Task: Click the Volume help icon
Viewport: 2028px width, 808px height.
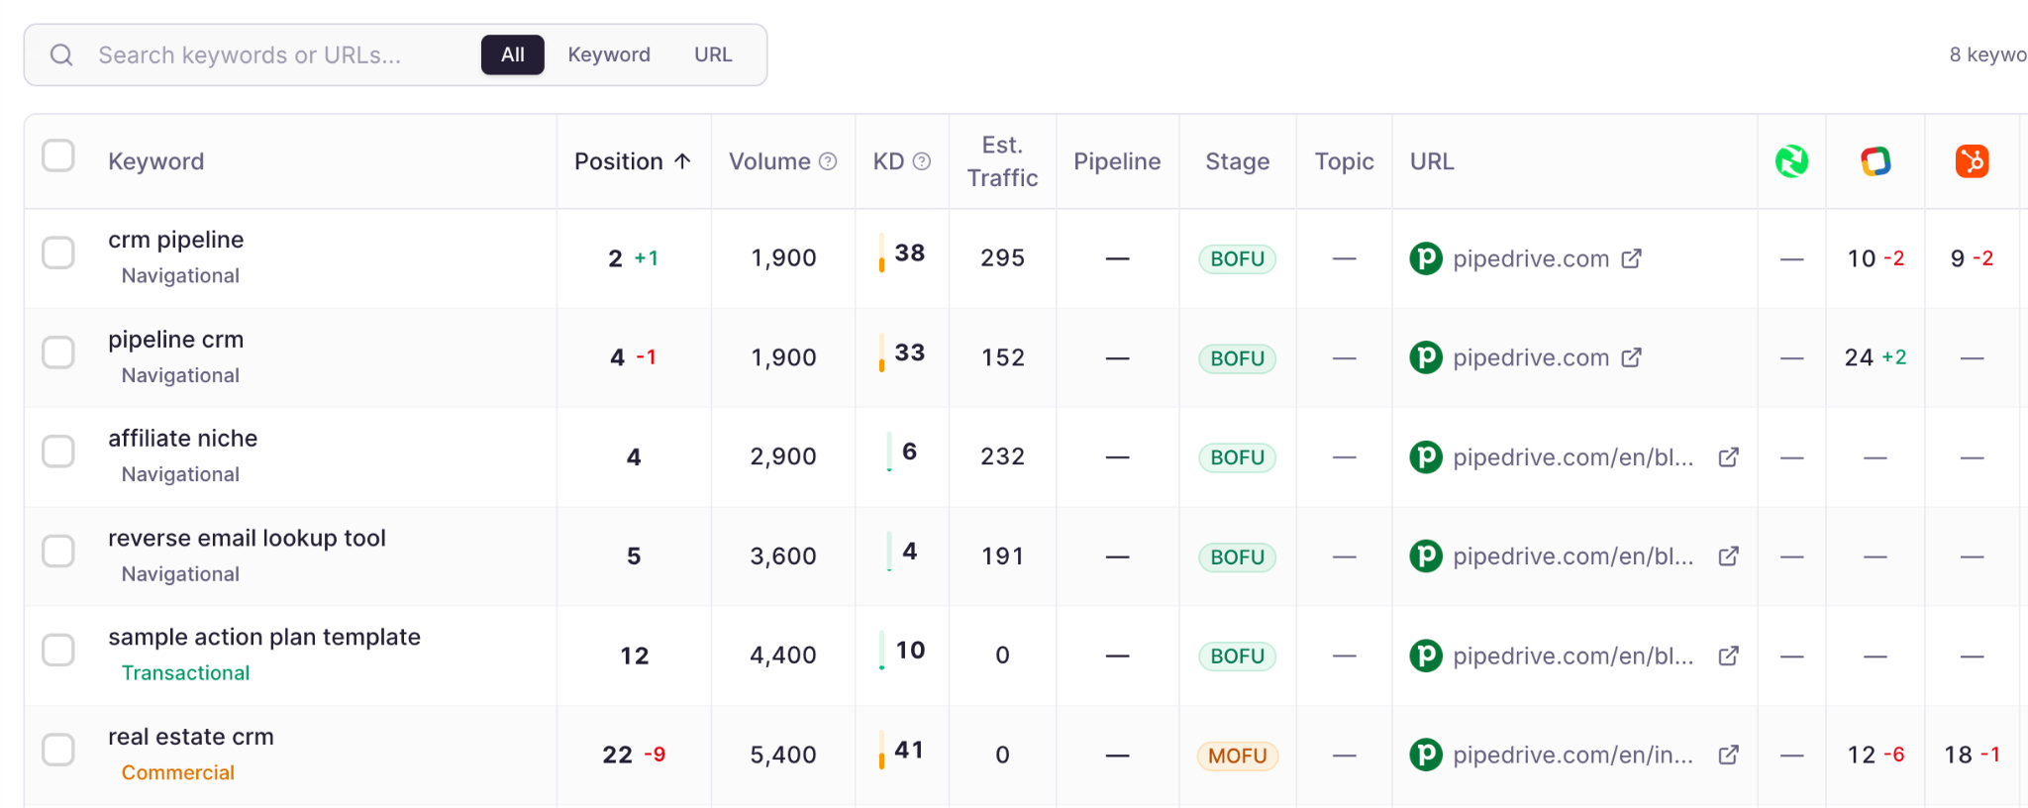Action: click(x=828, y=161)
